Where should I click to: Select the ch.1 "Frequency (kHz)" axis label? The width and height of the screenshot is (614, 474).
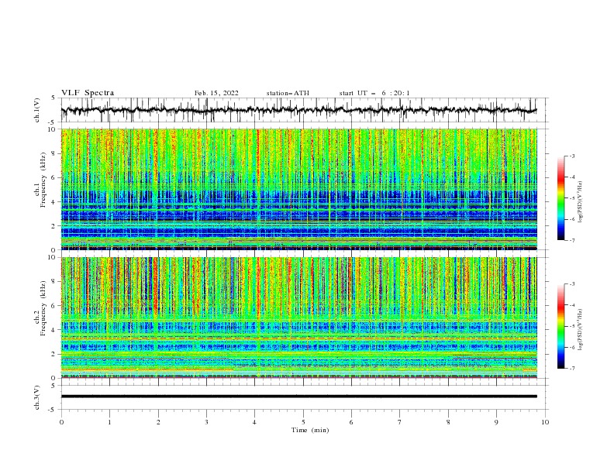pyautogui.click(x=43, y=180)
